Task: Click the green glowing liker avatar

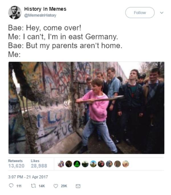Action: coord(77,164)
